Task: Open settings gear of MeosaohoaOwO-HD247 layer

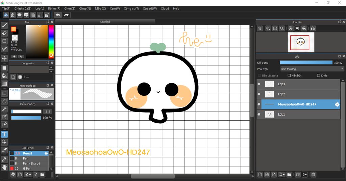Action: point(337,104)
